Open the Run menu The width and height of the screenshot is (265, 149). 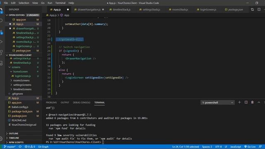50,3
